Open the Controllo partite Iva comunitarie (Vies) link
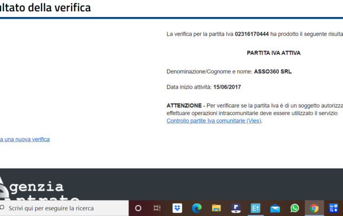 pos(214,120)
